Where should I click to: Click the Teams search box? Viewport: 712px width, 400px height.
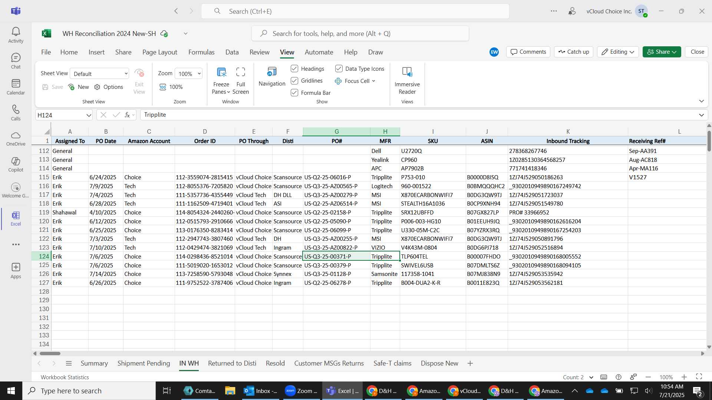355,11
